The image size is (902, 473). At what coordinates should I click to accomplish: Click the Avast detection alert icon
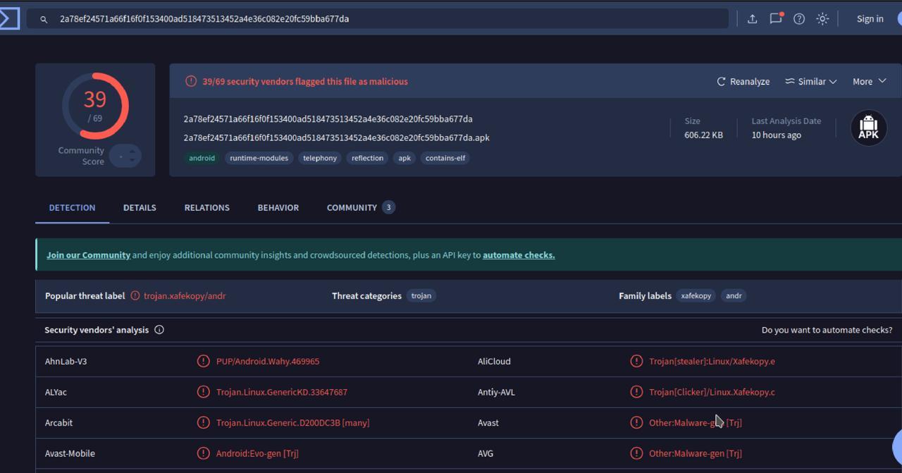(x=636, y=423)
